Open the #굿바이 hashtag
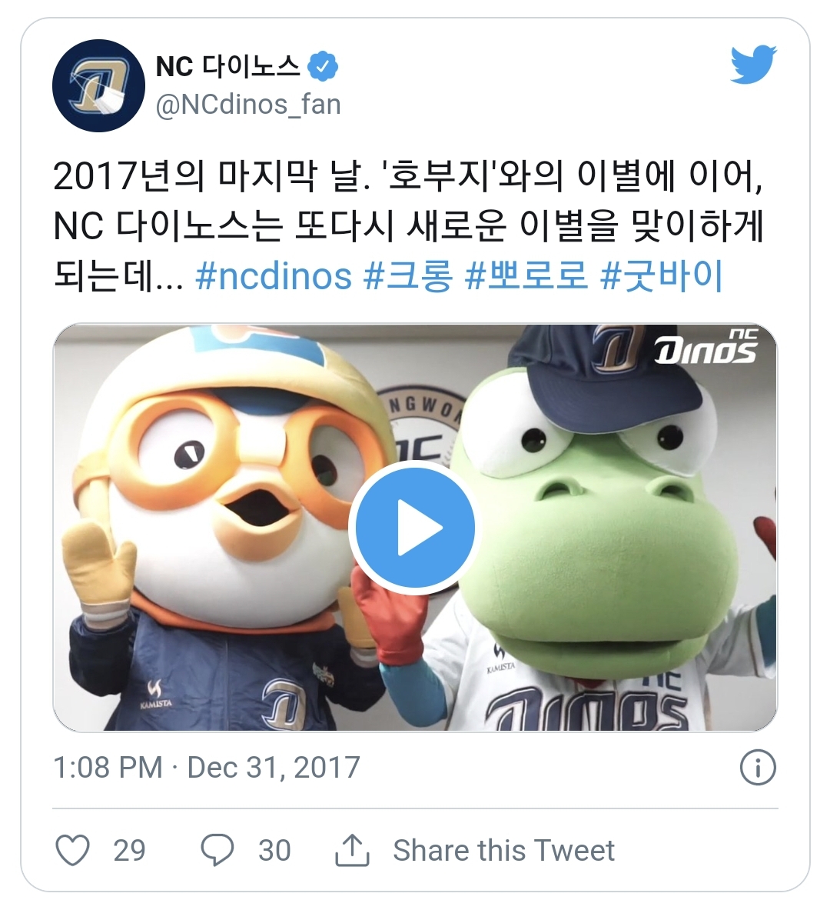This screenshot has height=900, width=830. pyautogui.click(x=661, y=275)
